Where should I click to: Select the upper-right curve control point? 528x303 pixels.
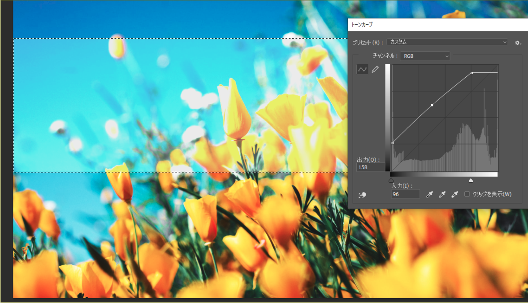click(472, 73)
